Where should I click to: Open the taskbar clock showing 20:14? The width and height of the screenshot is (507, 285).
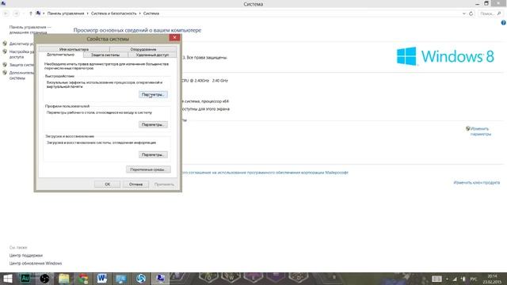click(492, 279)
